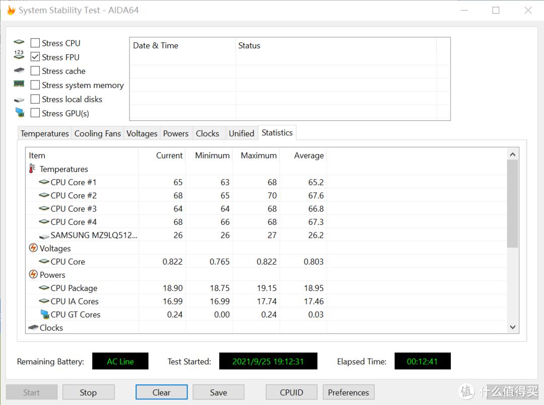Screen dimensions: 544x405
Task: Enable the Stress CPU checkbox
Action: pos(35,43)
